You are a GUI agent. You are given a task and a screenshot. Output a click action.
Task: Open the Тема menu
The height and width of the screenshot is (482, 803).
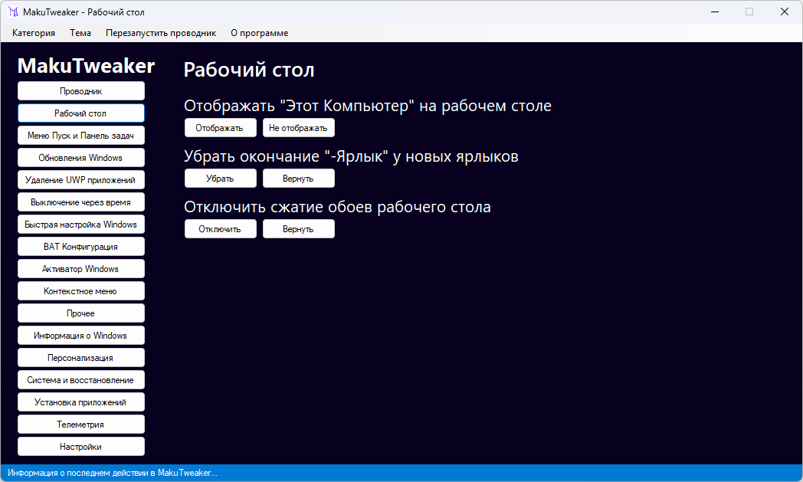[80, 33]
